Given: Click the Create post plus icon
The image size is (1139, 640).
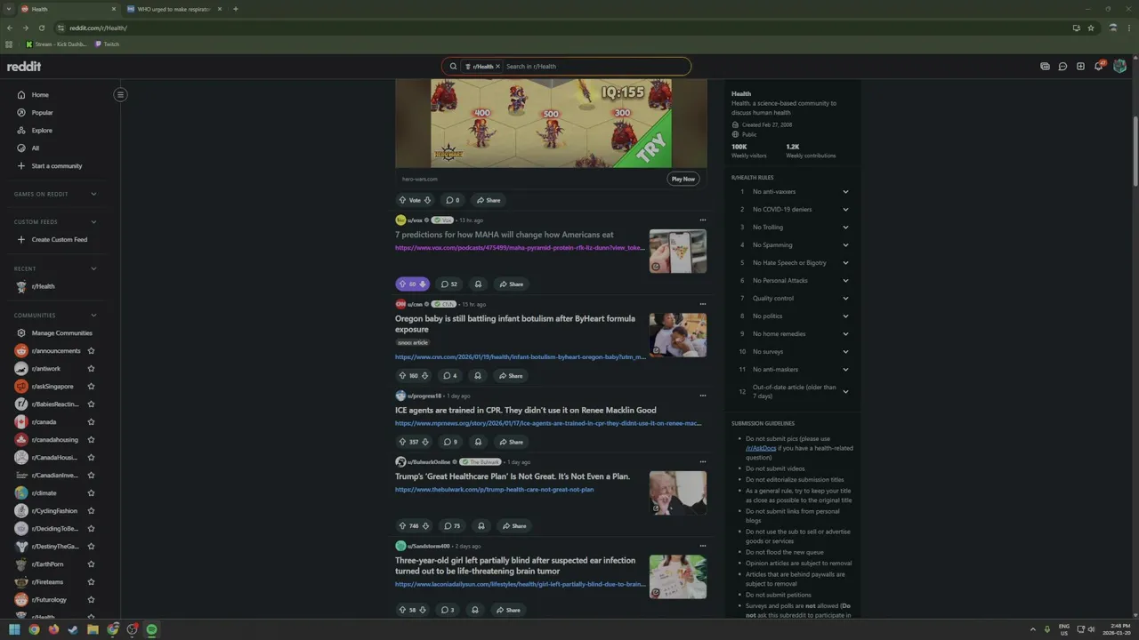Looking at the screenshot, I should click(1080, 67).
